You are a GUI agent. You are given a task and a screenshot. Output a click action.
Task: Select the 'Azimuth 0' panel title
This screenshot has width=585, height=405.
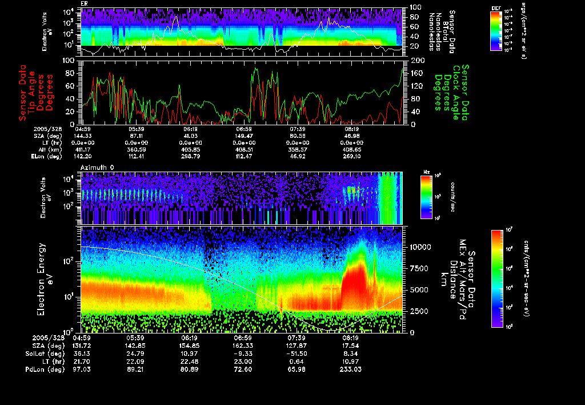coord(97,168)
